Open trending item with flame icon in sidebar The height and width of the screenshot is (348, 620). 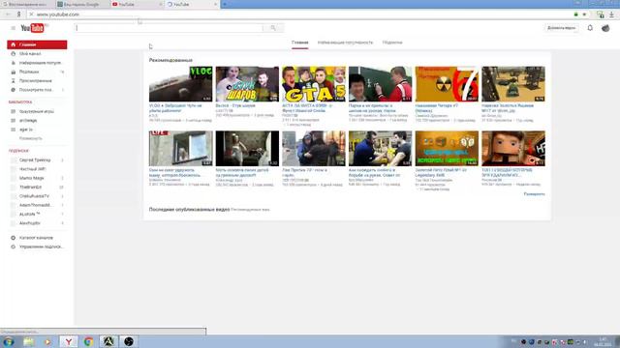(x=37, y=63)
